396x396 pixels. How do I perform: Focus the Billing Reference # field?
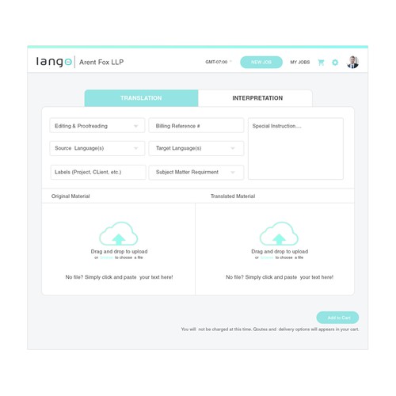click(x=196, y=126)
